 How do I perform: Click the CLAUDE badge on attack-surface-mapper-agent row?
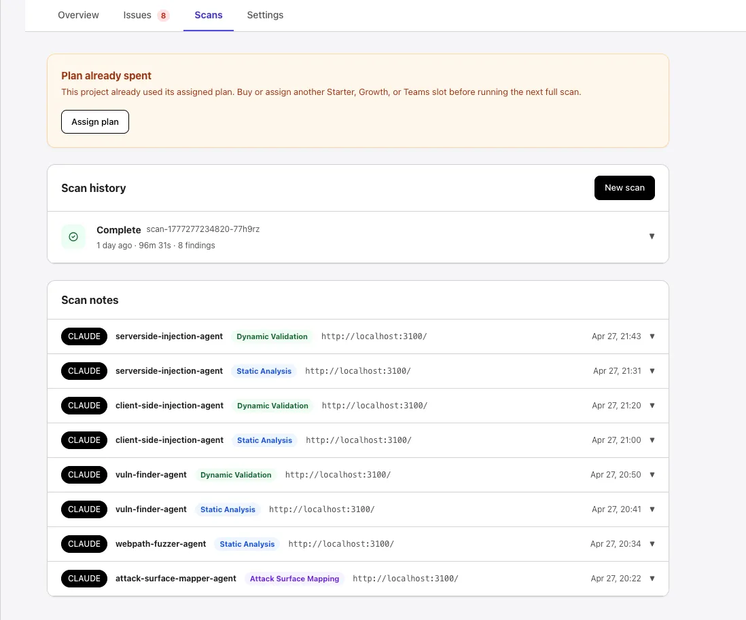[x=84, y=579]
